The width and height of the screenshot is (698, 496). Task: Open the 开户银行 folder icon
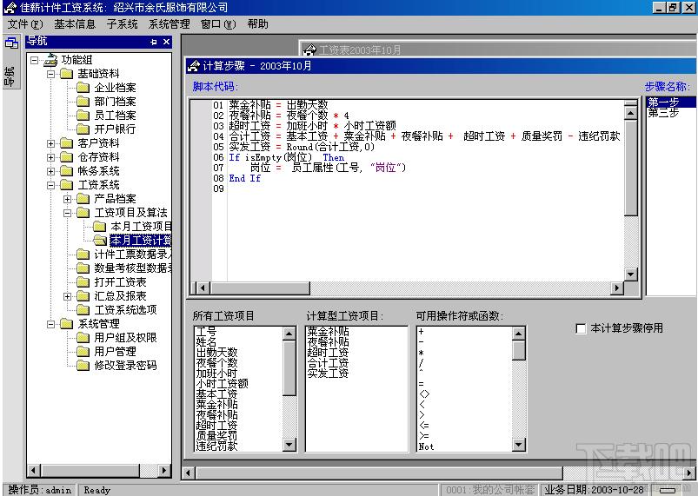click(83, 129)
